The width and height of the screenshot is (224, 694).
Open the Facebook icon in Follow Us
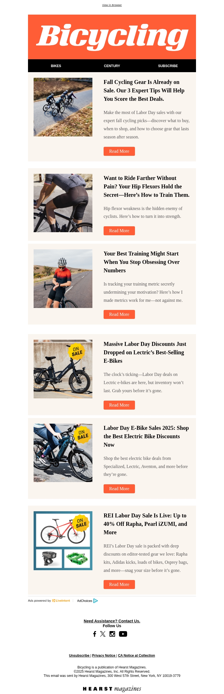[x=95, y=634]
